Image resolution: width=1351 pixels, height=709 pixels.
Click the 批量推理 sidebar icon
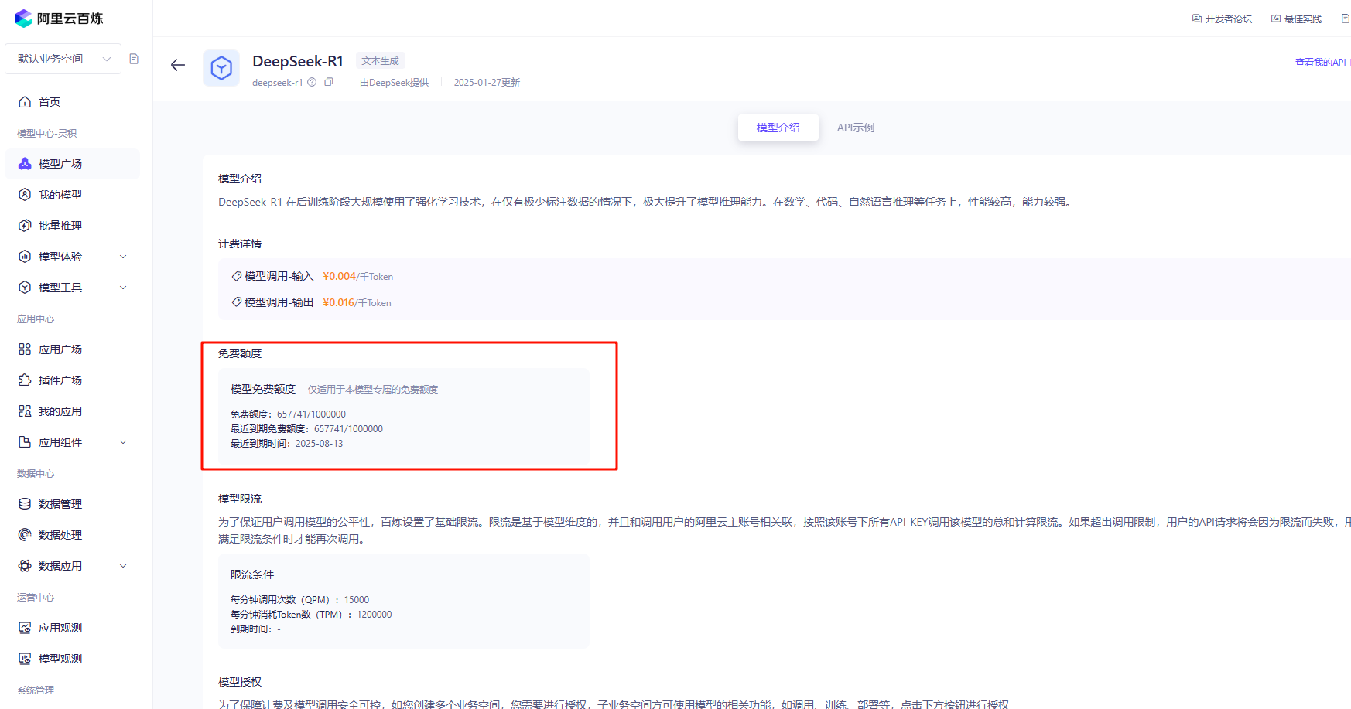coord(25,226)
